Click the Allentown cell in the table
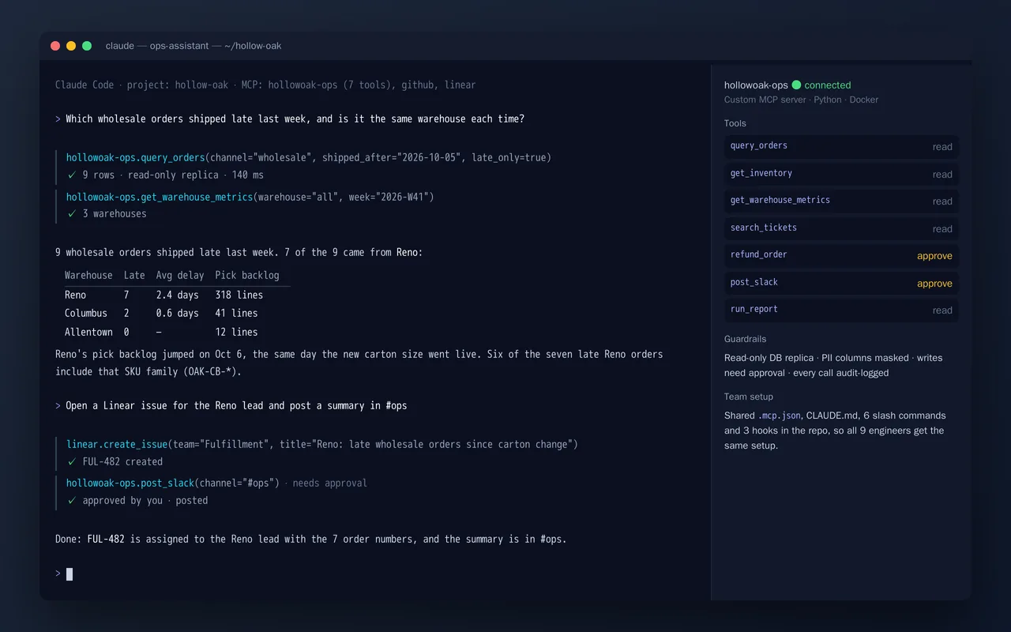This screenshot has width=1011, height=632. pyautogui.click(x=88, y=333)
